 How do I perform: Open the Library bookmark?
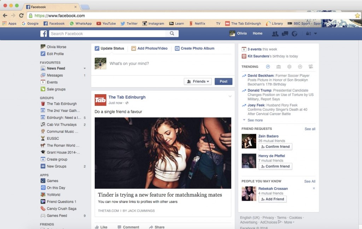click(x=274, y=24)
